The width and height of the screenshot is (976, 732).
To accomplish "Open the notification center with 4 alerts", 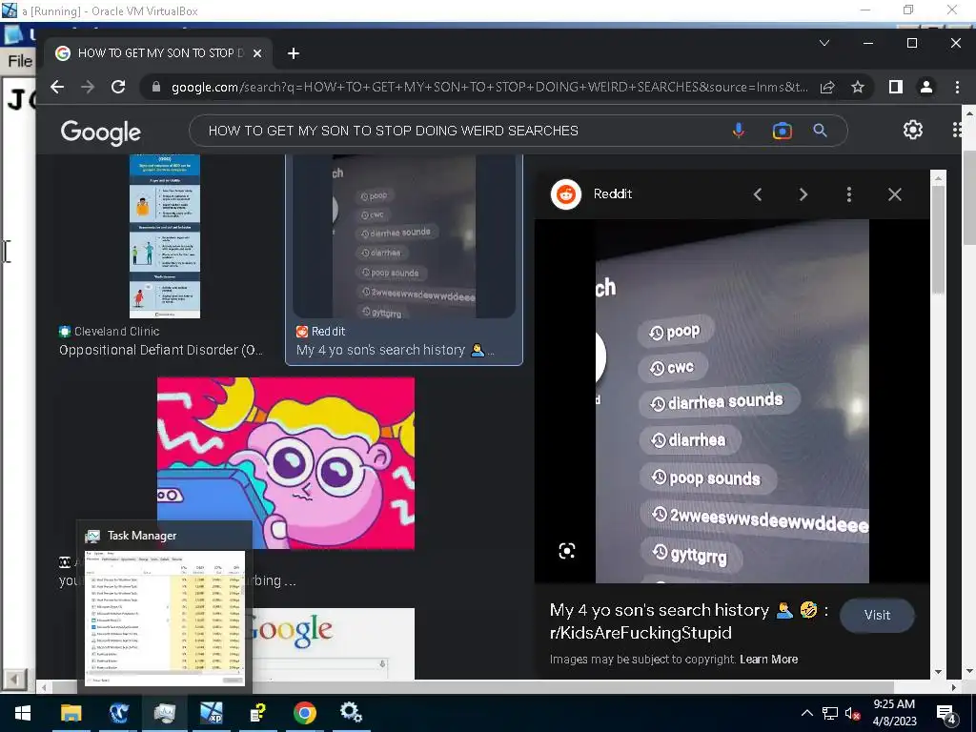I will pos(946,713).
